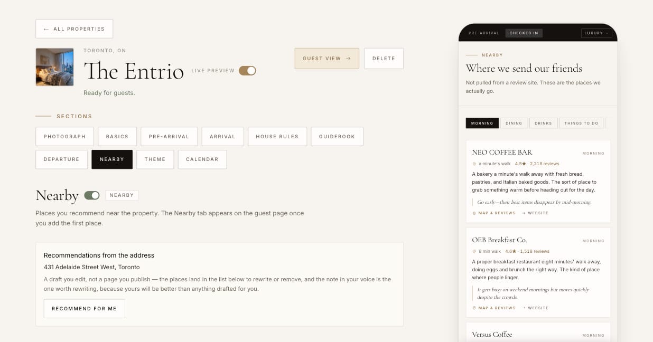Select the Nearby section button
The height and width of the screenshot is (342, 653).
[112, 159]
